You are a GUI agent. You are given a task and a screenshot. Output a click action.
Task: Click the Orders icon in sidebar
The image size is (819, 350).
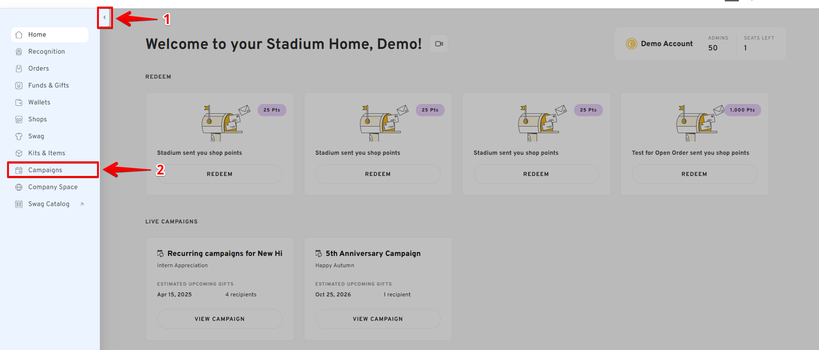(x=19, y=69)
